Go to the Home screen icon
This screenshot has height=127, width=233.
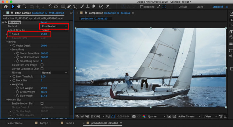[6, 7]
